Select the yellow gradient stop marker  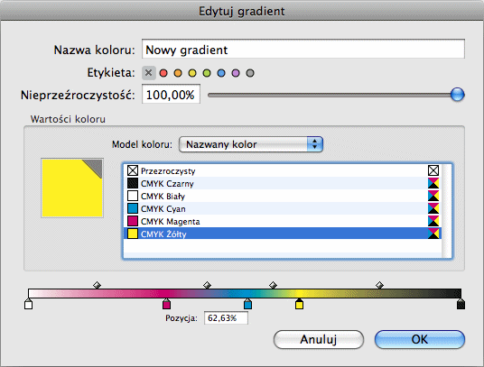(299, 304)
